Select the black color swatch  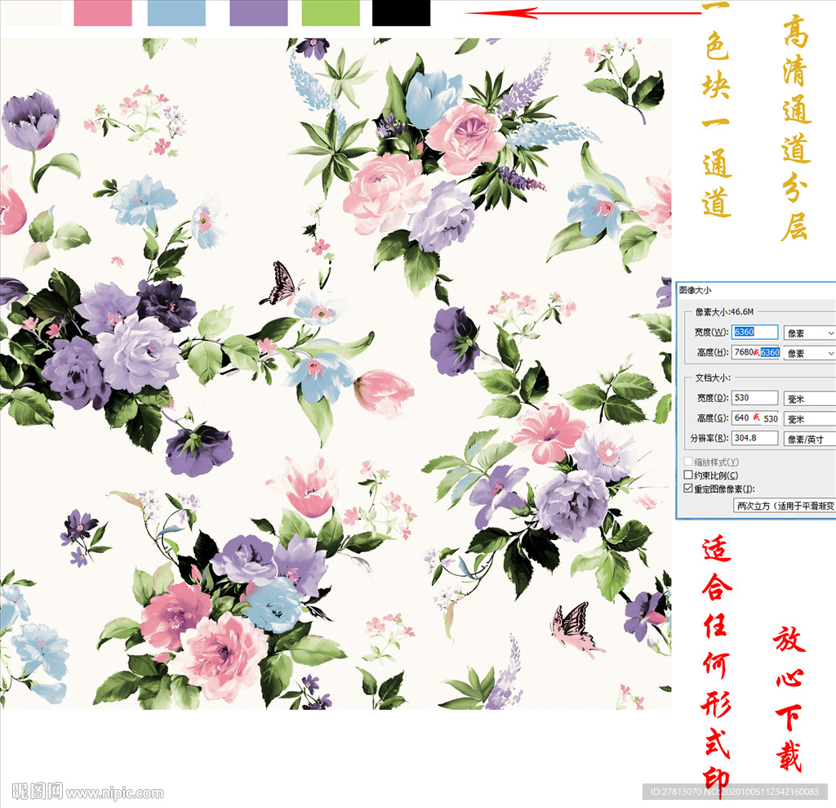coord(401,13)
